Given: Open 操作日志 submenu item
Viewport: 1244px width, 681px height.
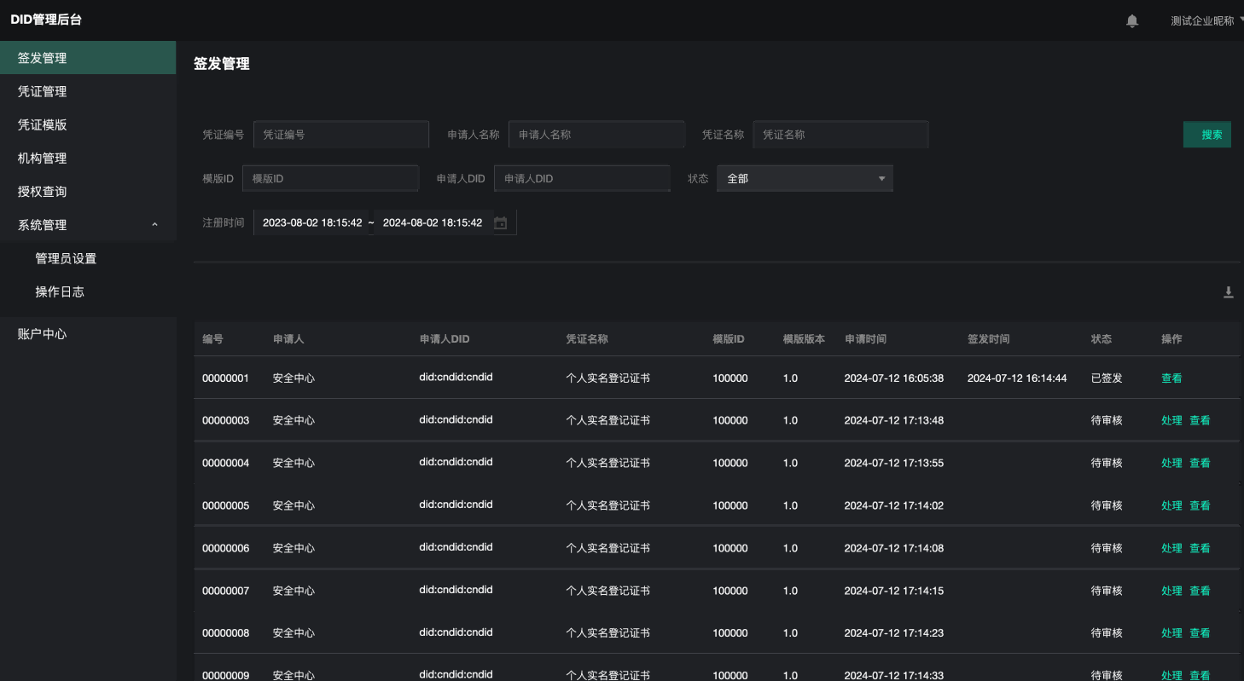Looking at the screenshot, I should click(60, 291).
